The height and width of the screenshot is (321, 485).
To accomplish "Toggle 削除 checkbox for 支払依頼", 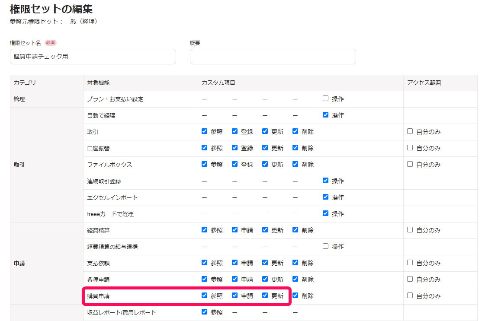I will 295,262.
